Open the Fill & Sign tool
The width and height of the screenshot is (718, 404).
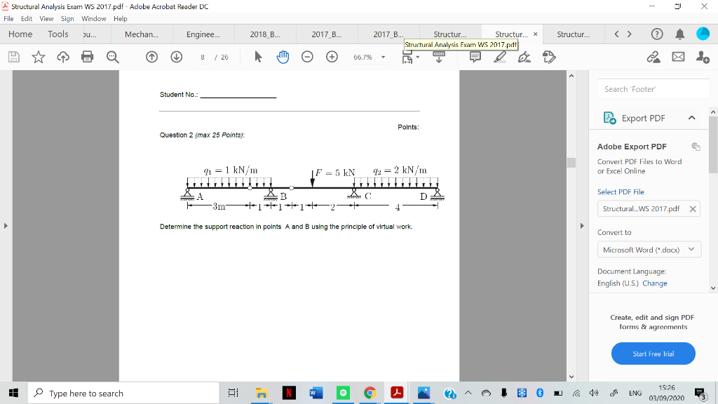[549, 58]
